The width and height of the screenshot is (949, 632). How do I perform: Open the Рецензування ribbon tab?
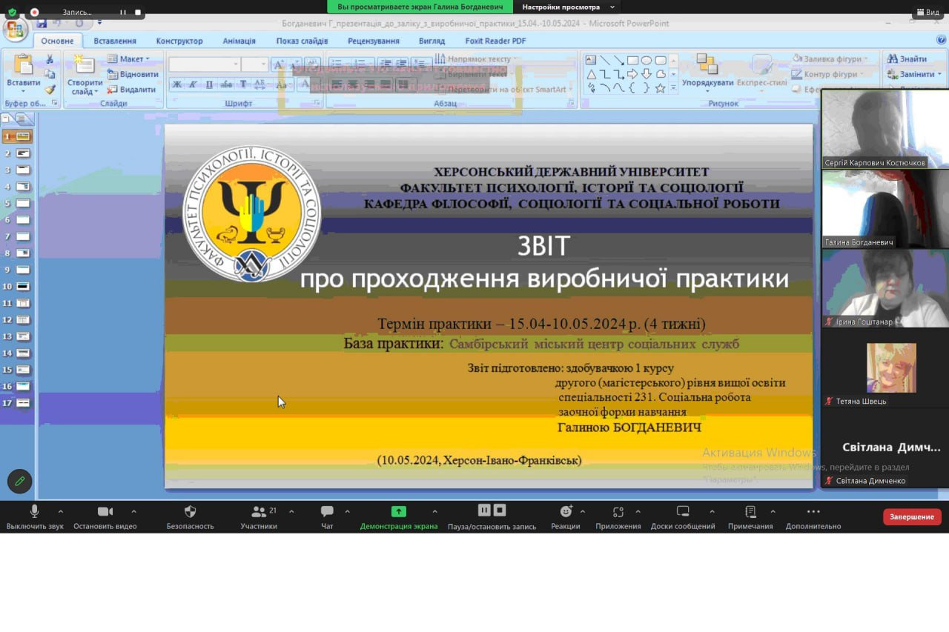click(374, 41)
